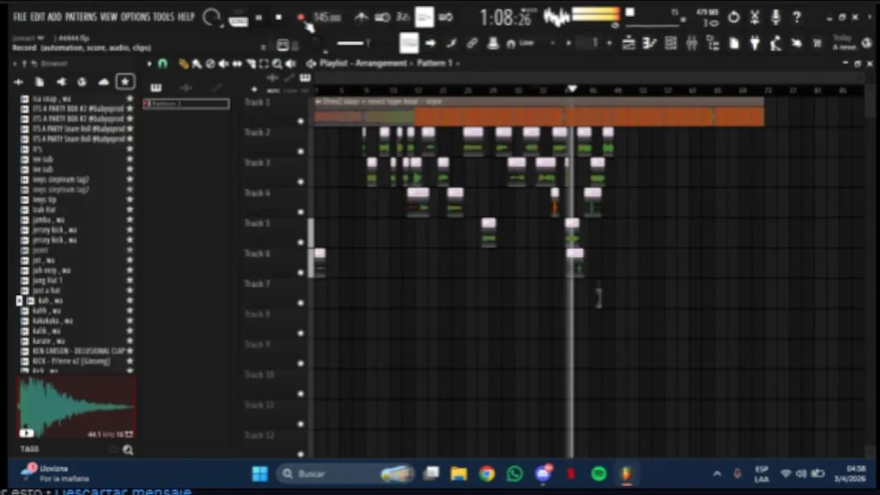Click the browser sample waveform preview
The image size is (880, 495).
click(76, 407)
